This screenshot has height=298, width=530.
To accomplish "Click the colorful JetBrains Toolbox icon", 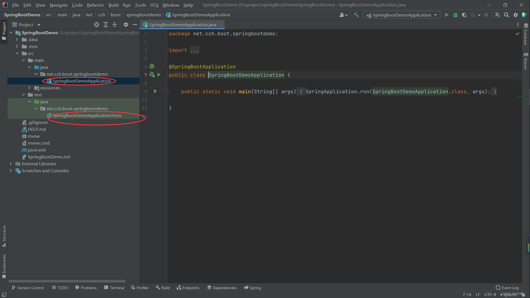I will point(524,15).
